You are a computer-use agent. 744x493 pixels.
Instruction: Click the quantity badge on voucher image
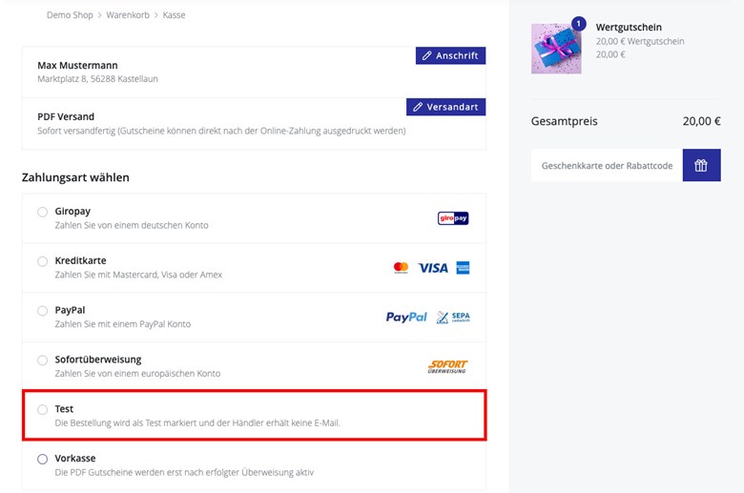(578, 24)
